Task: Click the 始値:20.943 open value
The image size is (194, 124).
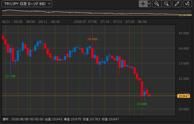Action: [54, 119]
